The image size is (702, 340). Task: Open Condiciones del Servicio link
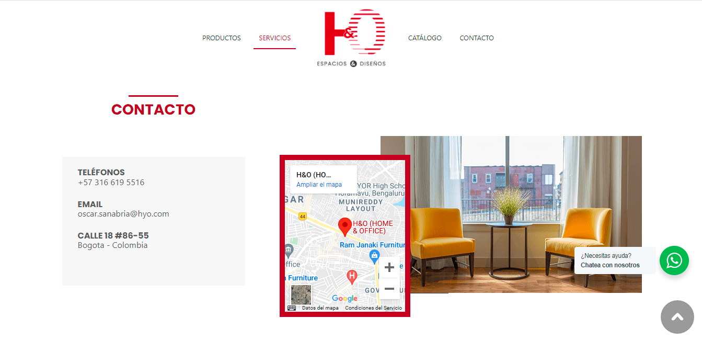[373, 308]
